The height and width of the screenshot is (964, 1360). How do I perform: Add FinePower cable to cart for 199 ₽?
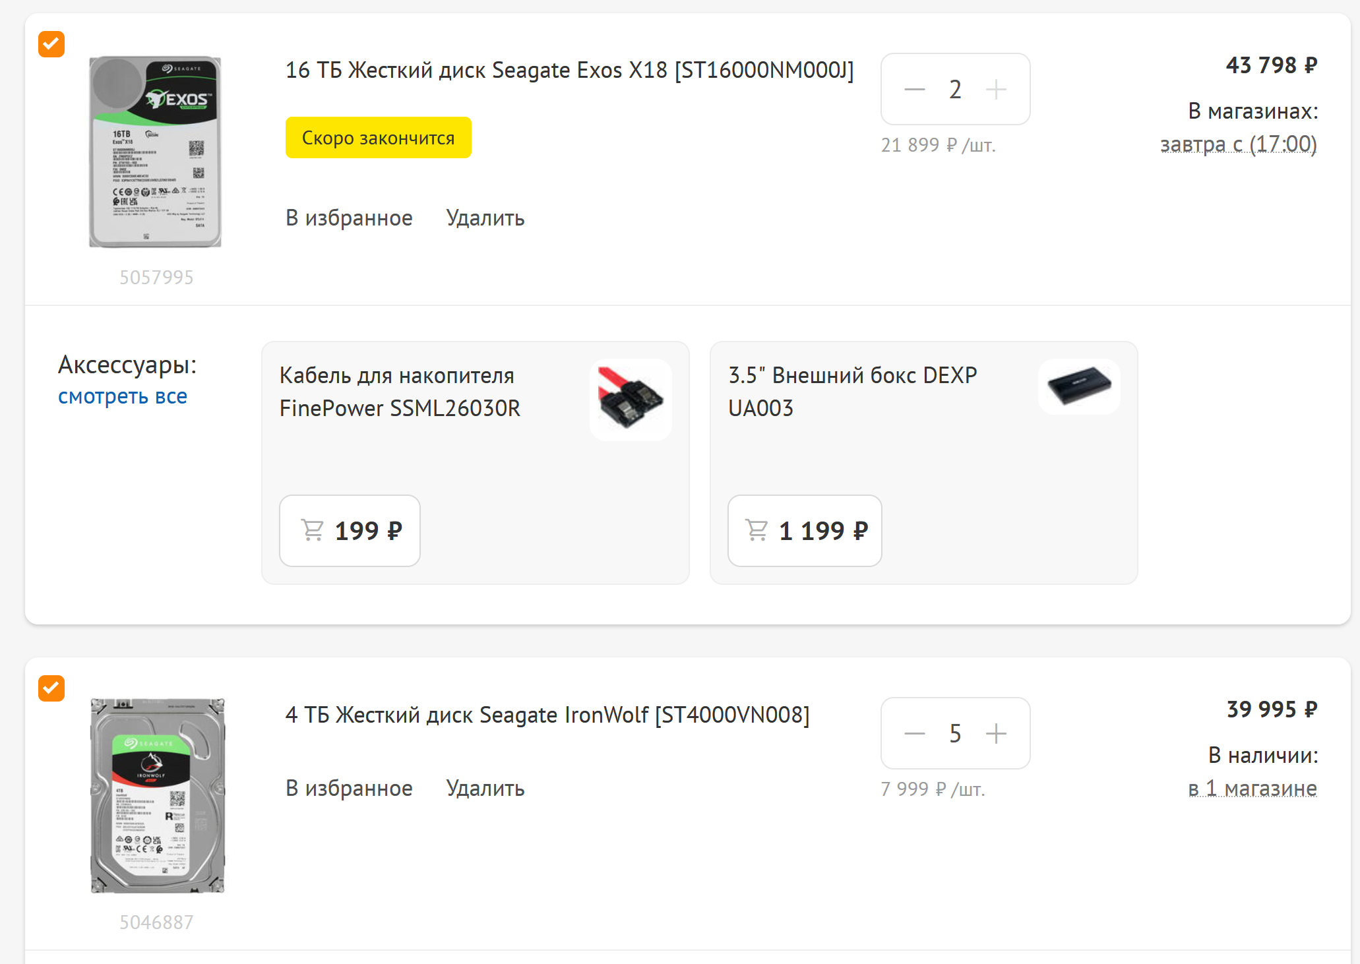[350, 530]
